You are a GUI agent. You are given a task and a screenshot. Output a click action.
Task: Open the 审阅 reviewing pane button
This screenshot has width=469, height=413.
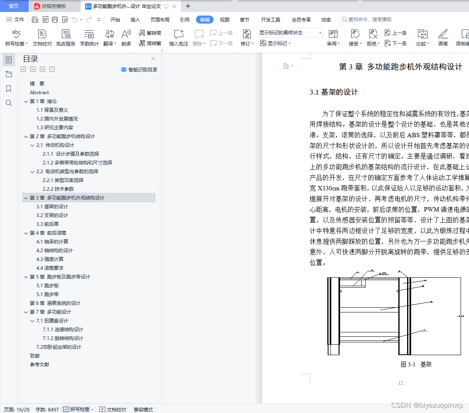click(x=333, y=38)
